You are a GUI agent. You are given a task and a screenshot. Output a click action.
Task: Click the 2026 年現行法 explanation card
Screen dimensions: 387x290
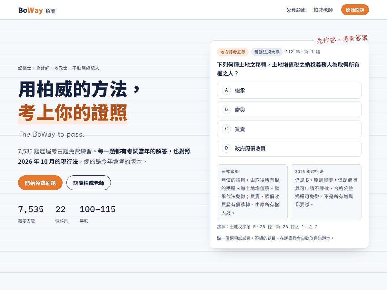(x=326, y=192)
